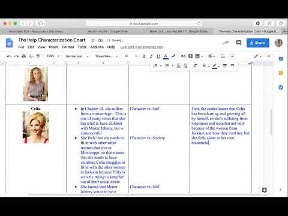Screen dimensions: 288x216
Task: Open cell background color fill picker
Action: coord(206,65)
